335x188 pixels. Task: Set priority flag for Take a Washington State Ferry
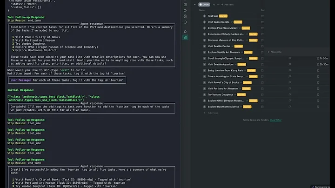[290, 76]
